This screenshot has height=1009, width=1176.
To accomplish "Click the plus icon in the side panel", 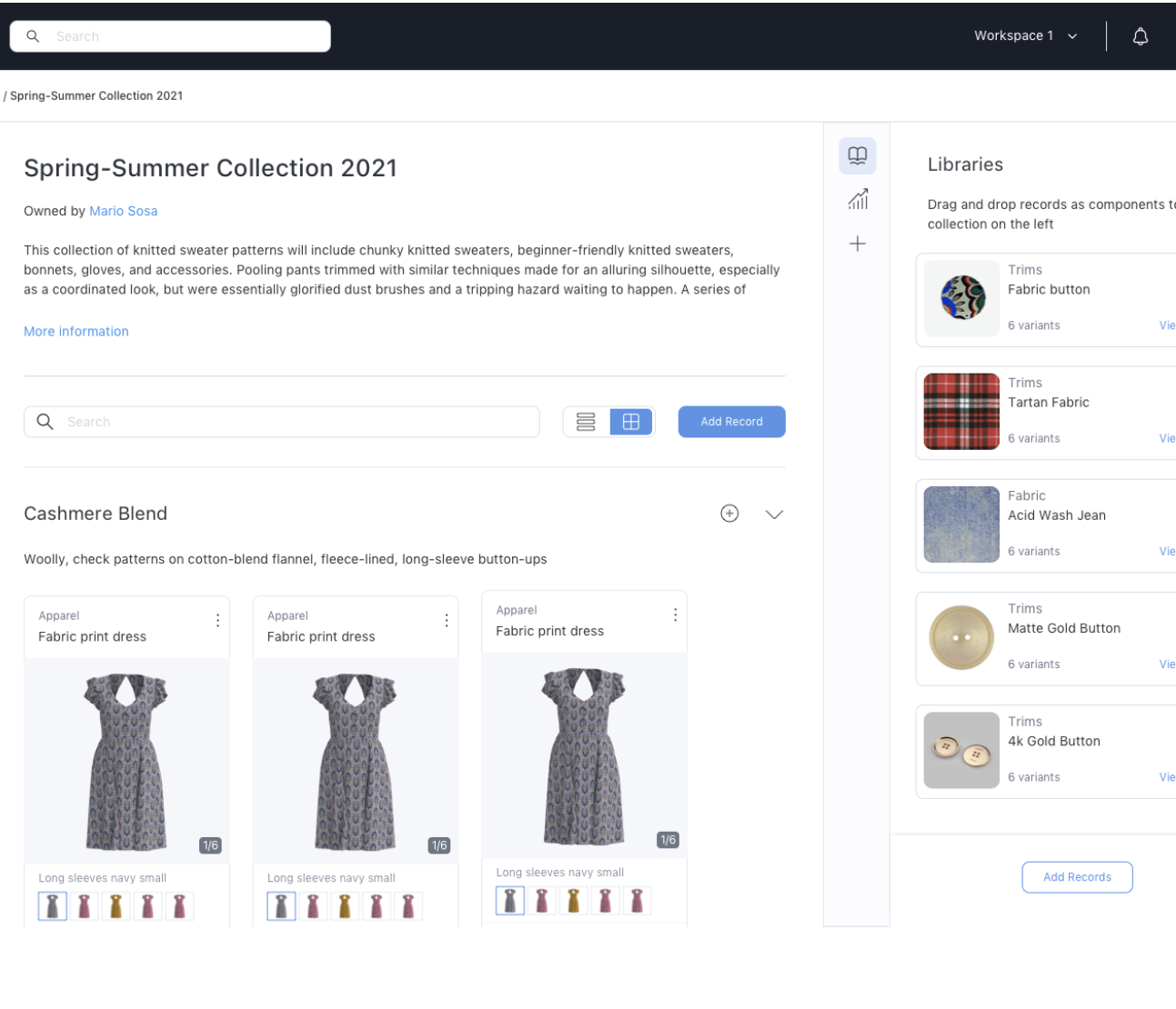I will coord(858,244).
